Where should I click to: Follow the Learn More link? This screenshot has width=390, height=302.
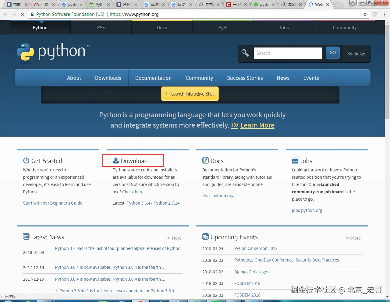coord(257,125)
